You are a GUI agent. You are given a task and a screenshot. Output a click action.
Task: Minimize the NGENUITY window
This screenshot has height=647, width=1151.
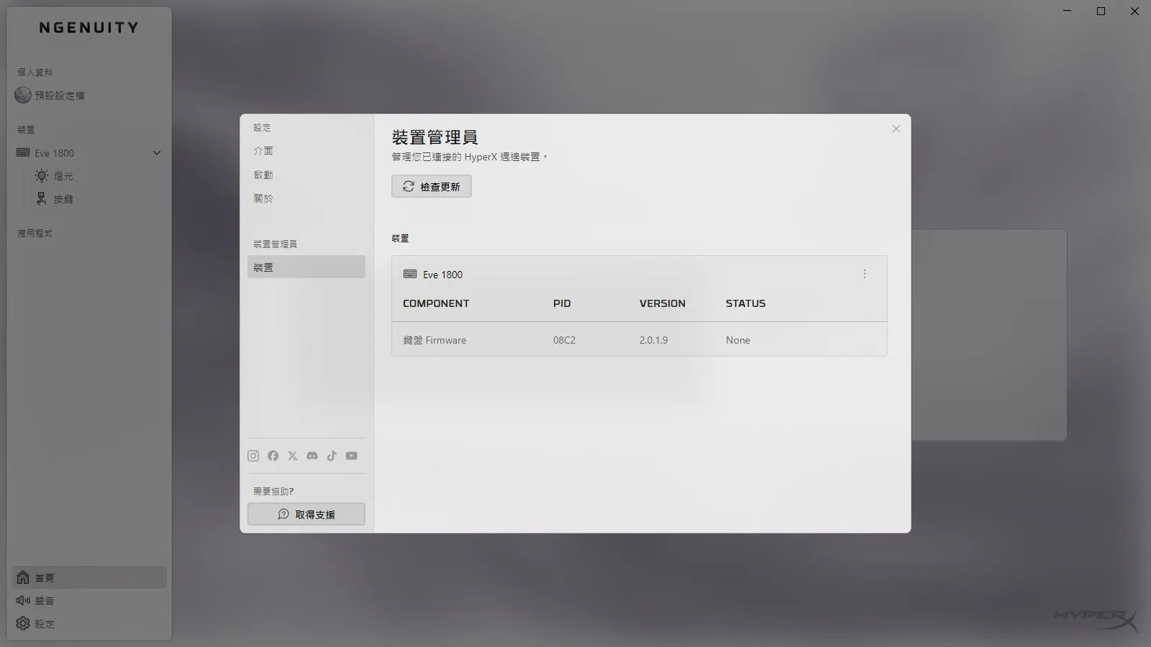tap(1068, 11)
